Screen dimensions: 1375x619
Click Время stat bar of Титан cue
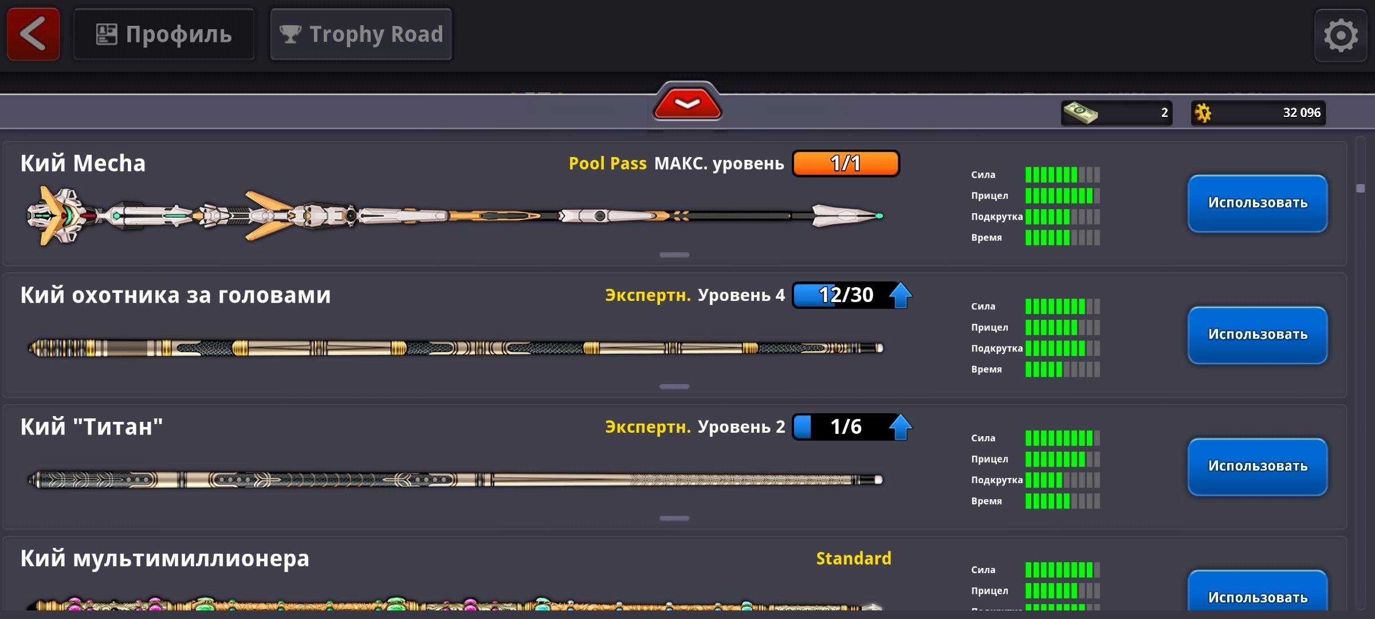[x=1063, y=502]
